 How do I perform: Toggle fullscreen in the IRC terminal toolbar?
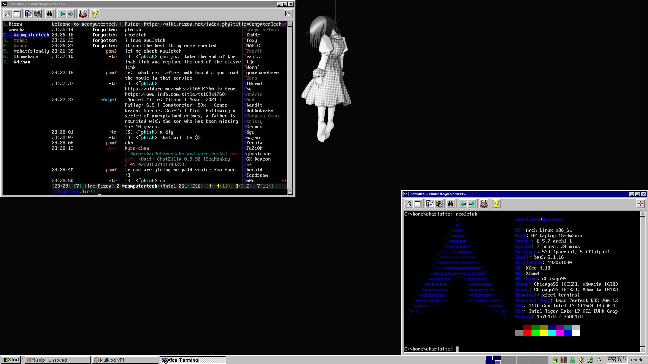coord(288,14)
